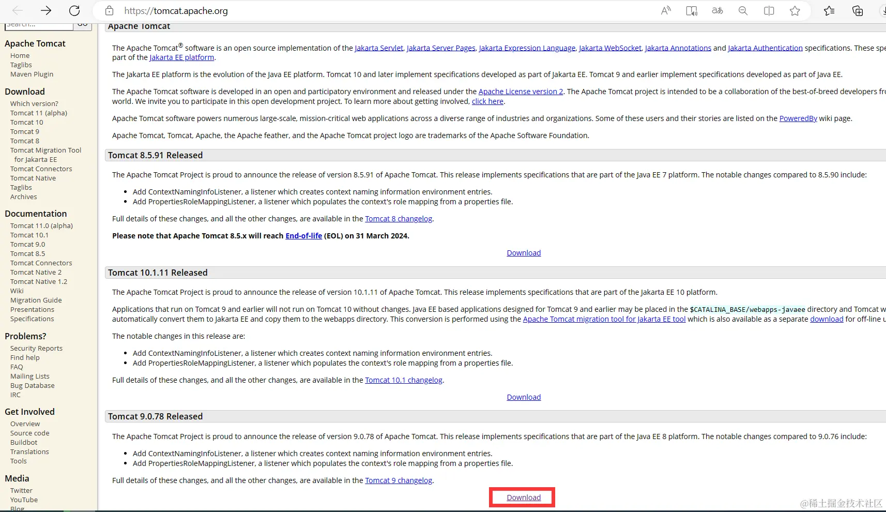
Task: Open the Mailing Lists link
Action: 30,377
